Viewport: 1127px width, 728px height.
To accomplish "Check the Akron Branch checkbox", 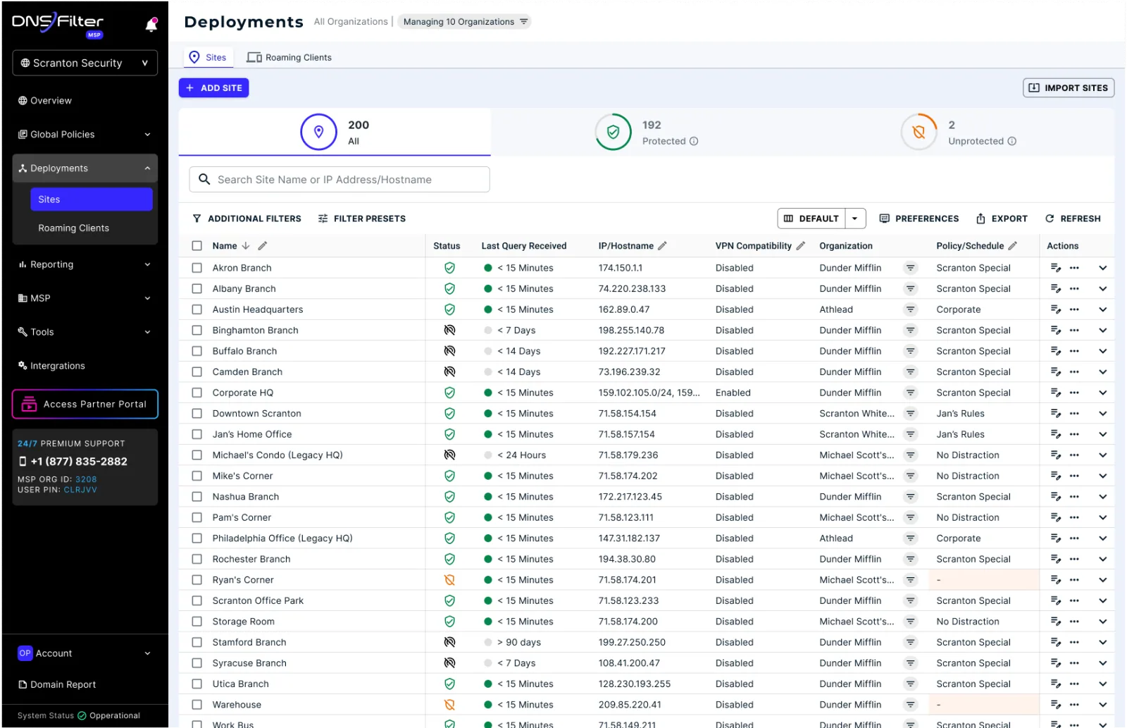I will [197, 268].
